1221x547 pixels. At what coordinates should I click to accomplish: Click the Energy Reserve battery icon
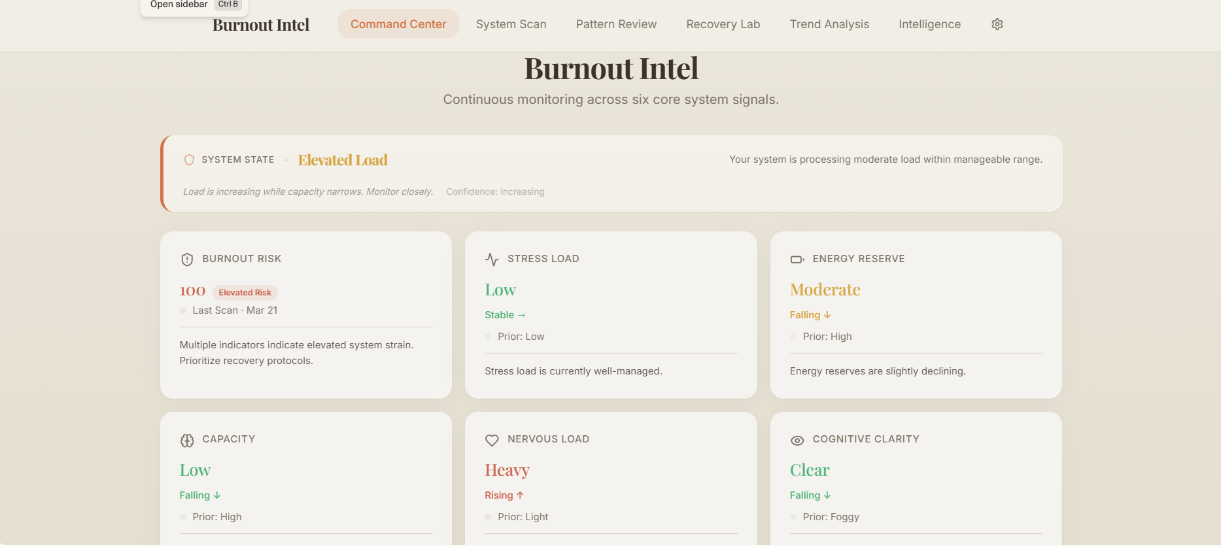(797, 259)
